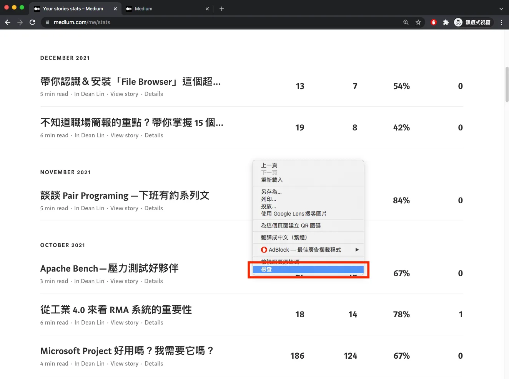Switch to the second 'Medium' tab
This screenshot has height=379, width=509.
167,9
